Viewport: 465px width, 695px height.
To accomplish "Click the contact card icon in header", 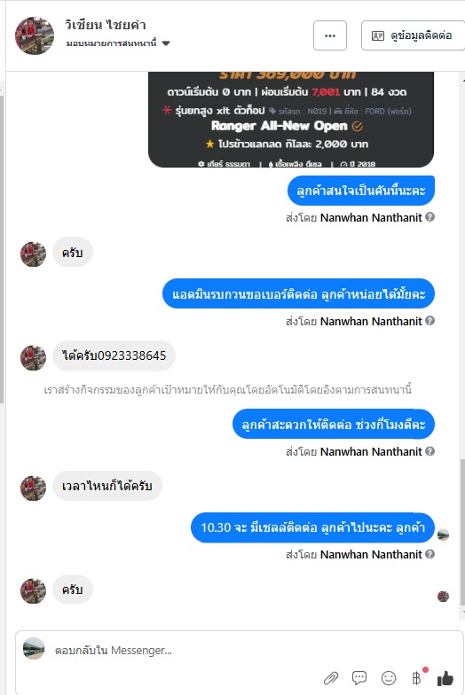I will [378, 35].
